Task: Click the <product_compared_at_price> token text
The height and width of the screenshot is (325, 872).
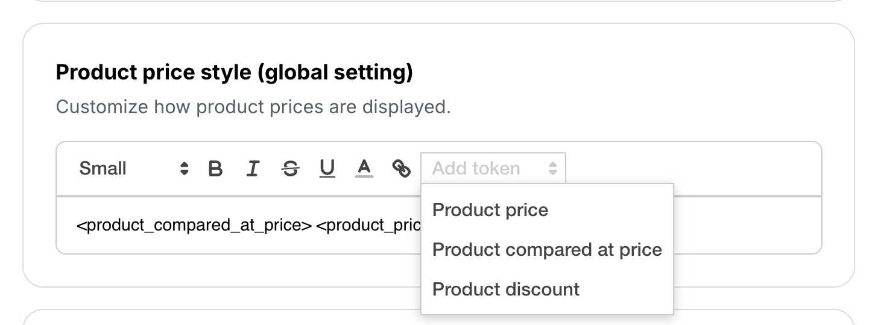Action: [194, 226]
